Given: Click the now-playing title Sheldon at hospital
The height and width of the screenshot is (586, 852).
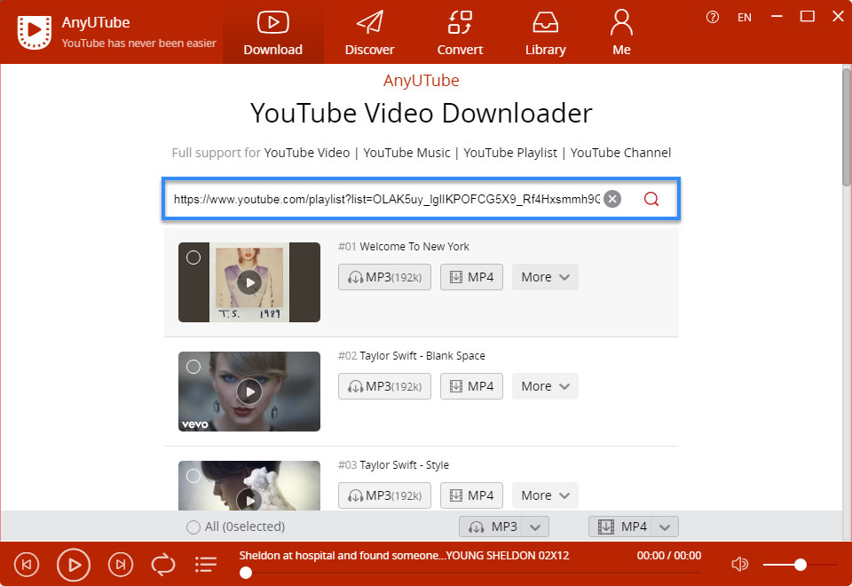Looking at the screenshot, I should [x=405, y=556].
